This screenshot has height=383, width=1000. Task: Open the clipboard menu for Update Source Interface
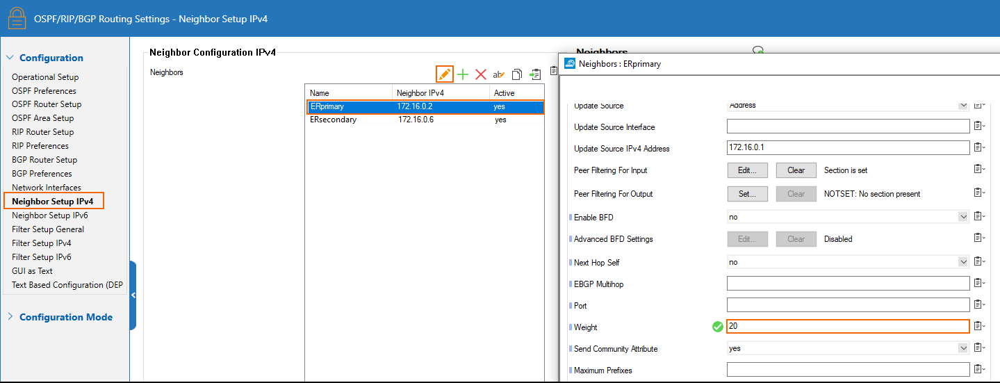click(x=979, y=127)
